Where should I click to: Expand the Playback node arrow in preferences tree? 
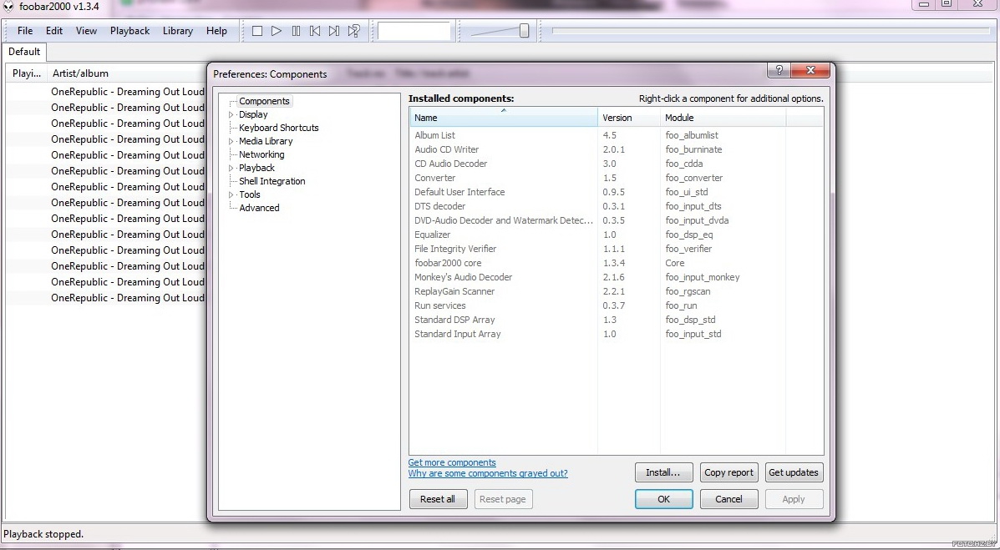pos(231,169)
